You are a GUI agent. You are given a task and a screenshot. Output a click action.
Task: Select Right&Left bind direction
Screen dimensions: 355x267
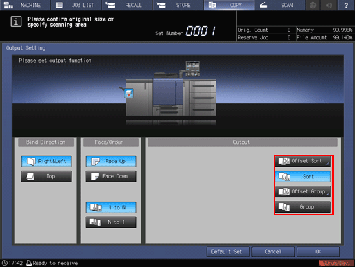(47, 161)
